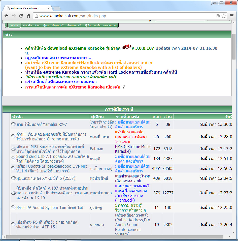This screenshot has height=241, width=238.
Task: Open the กฎระเบียบของทางกระดานสนทนา link
Action: tap(58, 58)
